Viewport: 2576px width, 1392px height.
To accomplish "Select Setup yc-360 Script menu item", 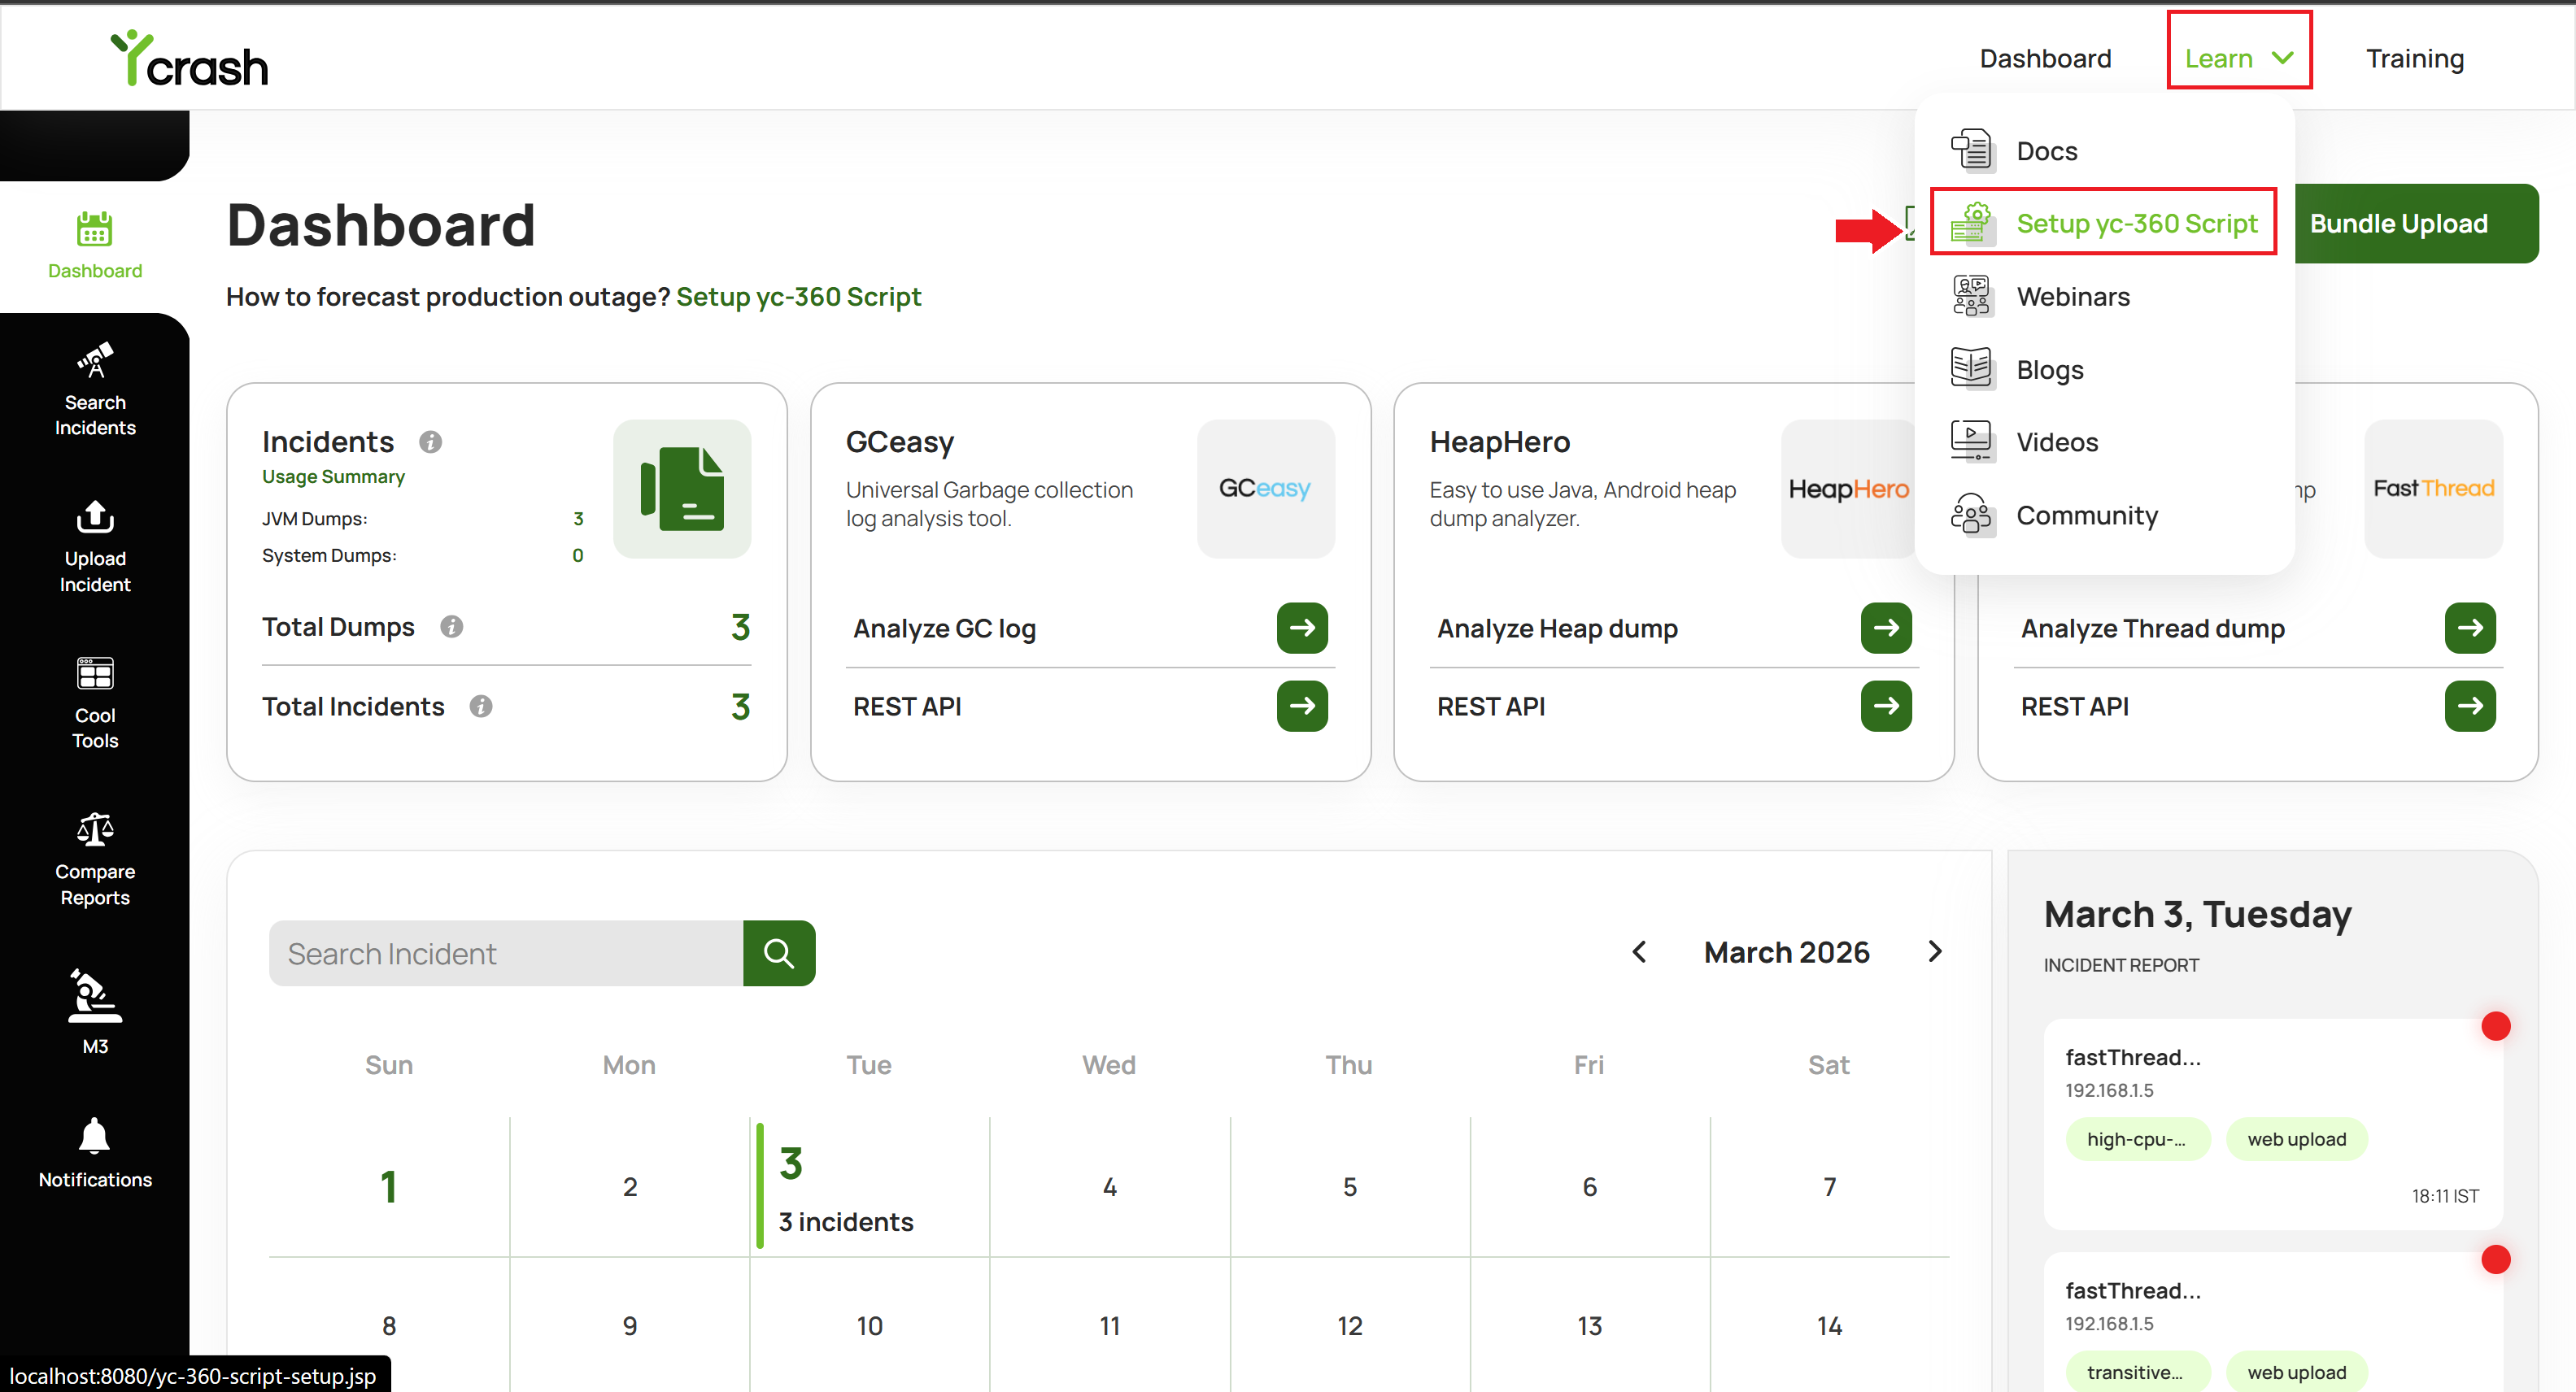I will coord(2104,223).
